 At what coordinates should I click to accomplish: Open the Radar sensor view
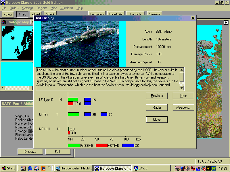tap(157, 107)
